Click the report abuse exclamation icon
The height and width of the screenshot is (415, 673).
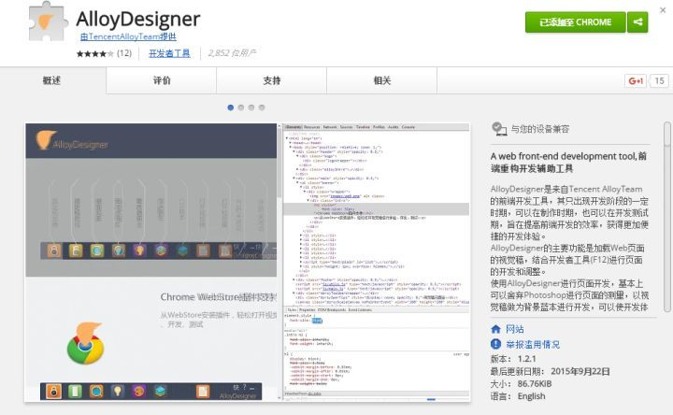point(495,344)
